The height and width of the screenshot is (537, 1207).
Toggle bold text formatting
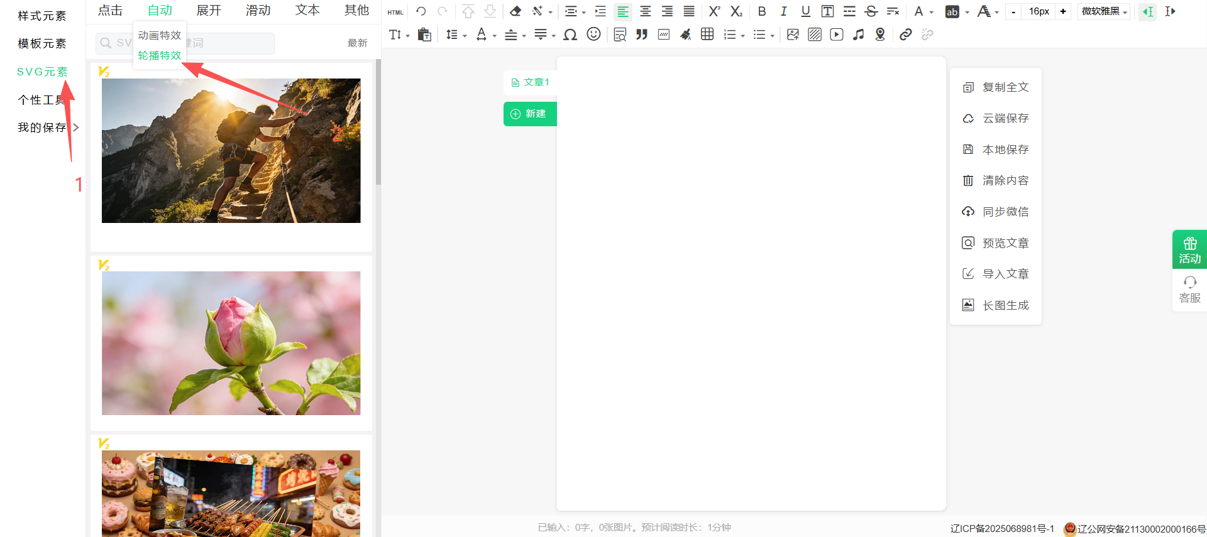tap(762, 11)
